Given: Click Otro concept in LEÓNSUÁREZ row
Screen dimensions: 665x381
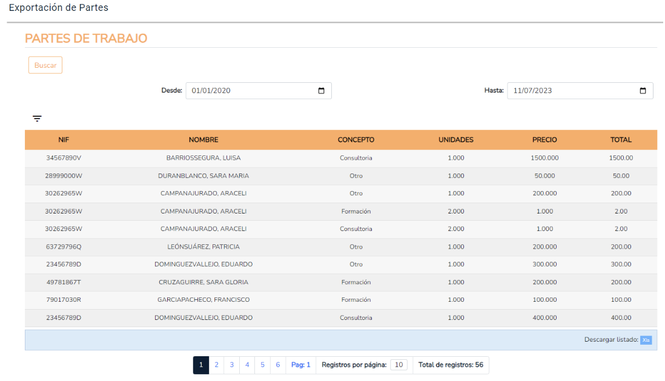Looking at the screenshot, I should (x=356, y=247).
